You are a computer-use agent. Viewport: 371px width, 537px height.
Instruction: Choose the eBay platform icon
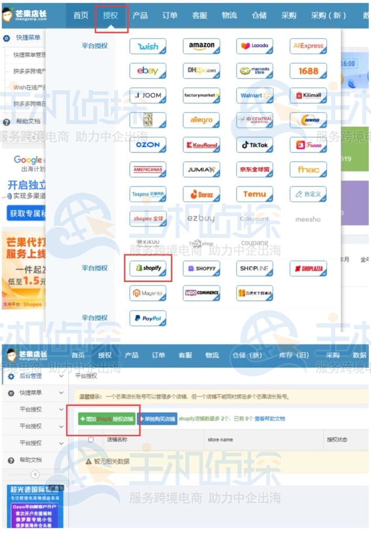pyautogui.click(x=148, y=71)
